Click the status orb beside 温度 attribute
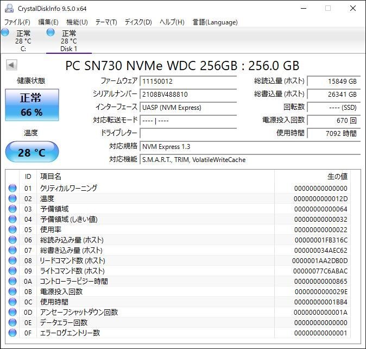366x349 pixels. 12,198
